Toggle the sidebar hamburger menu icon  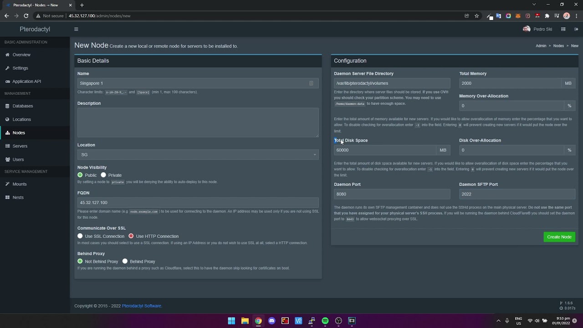(76, 29)
